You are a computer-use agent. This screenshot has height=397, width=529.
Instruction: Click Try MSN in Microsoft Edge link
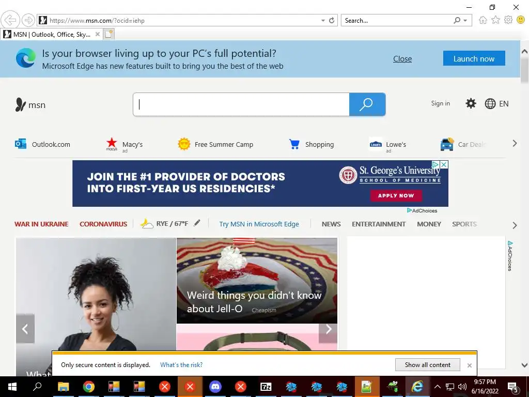coord(259,224)
